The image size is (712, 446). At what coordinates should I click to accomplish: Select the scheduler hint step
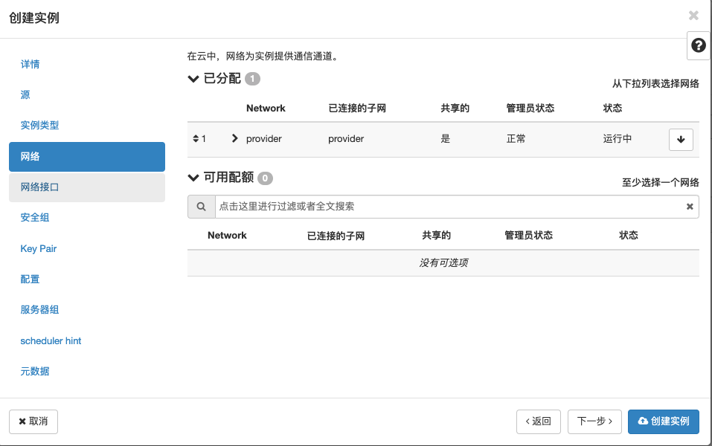coord(51,340)
